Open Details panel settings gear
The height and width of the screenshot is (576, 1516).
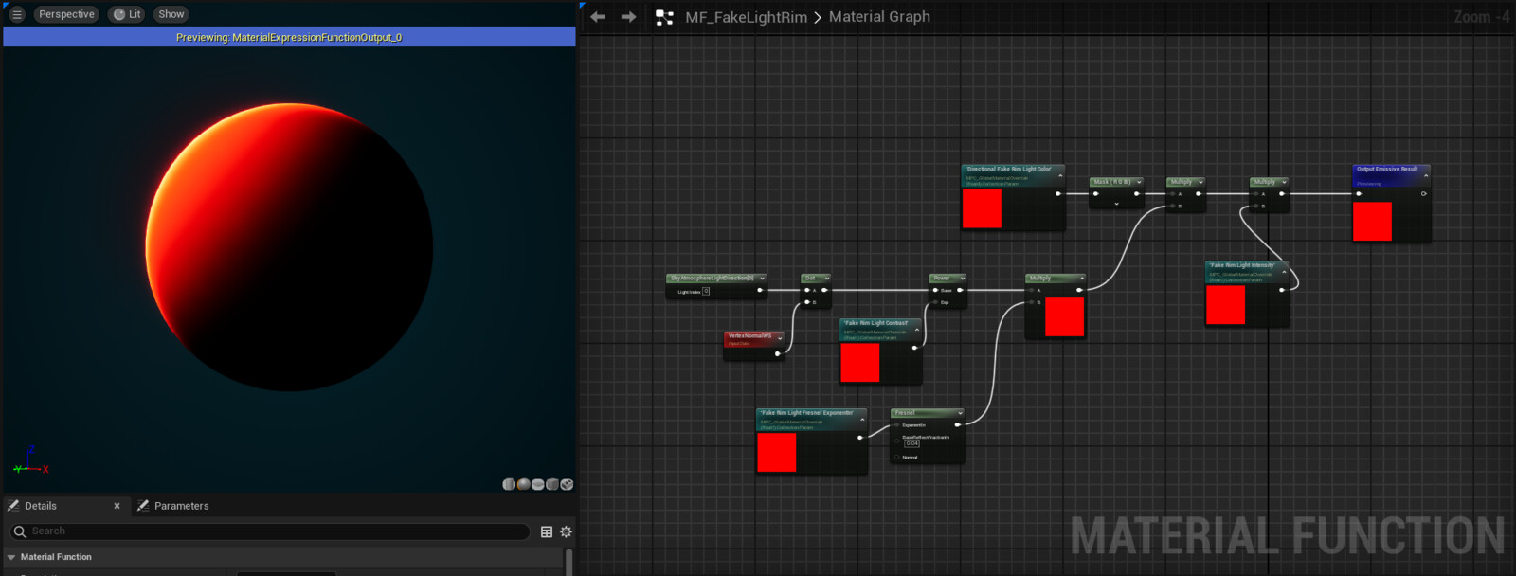coord(566,531)
